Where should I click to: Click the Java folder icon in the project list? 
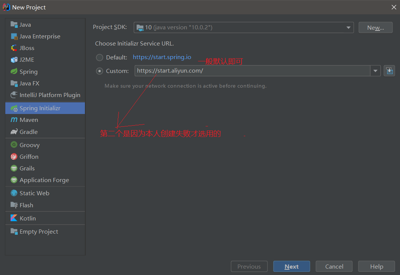14,25
